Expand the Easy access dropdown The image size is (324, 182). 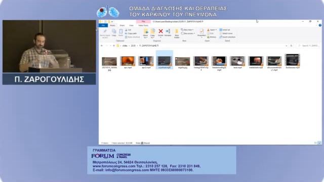(188, 33)
